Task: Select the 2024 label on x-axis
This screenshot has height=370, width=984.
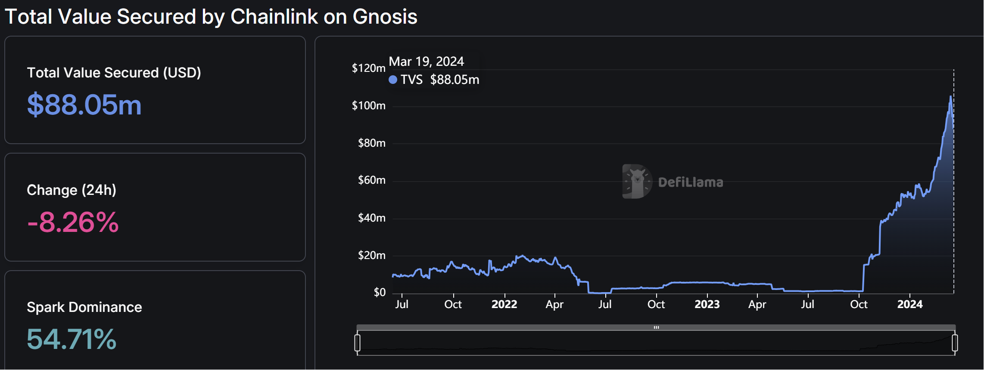Action: [910, 304]
